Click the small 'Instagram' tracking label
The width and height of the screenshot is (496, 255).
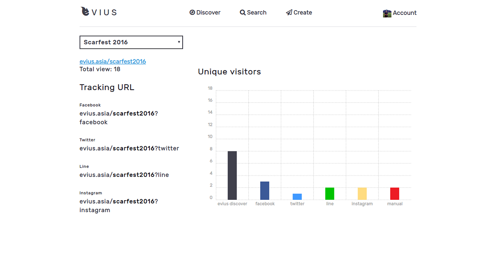coord(91,193)
